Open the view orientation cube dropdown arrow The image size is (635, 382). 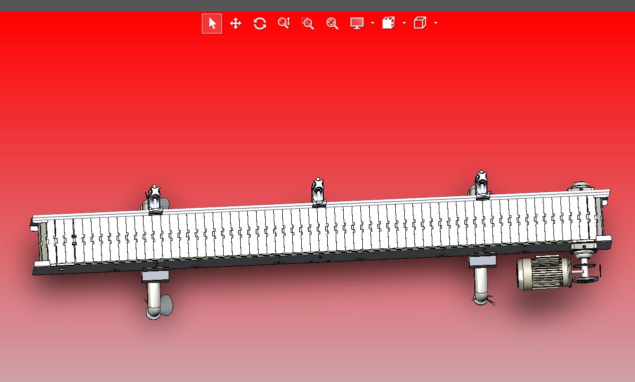(x=436, y=24)
